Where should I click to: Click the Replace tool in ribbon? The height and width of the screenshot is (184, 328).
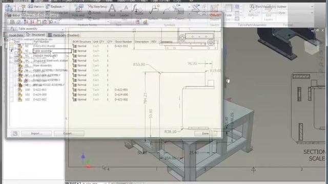click(x=56, y=7)
